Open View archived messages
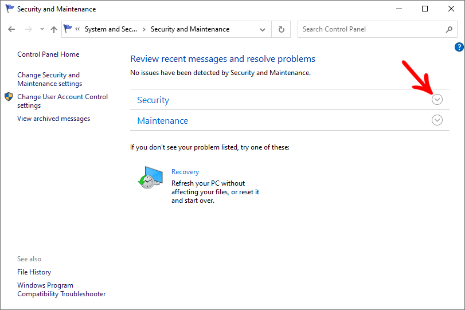465x310 pixels. click(x=54, y=119)
